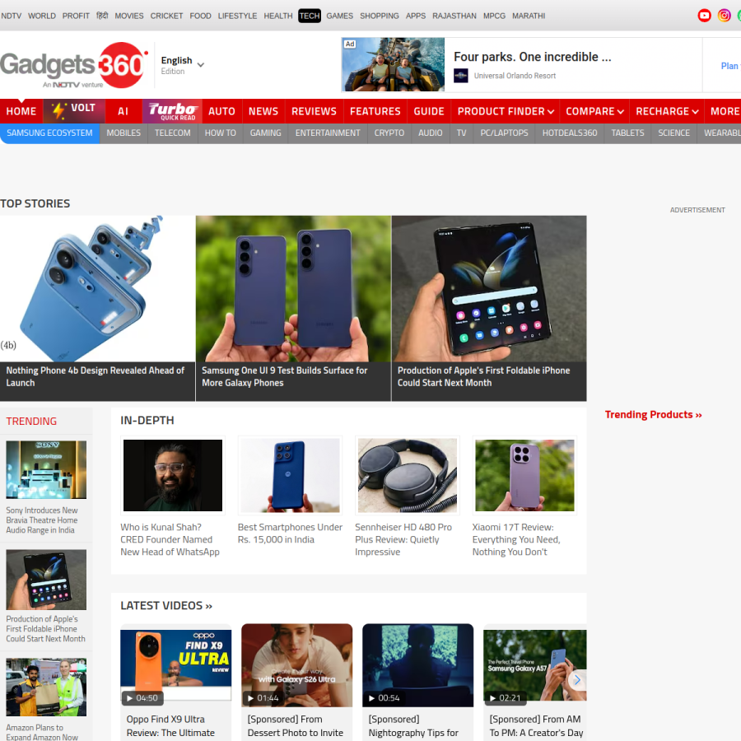The height and width of the screenshot is (741, 741).
Task: Open Nothing Phone 4b Design story image
Action: (x=97, y=289)
